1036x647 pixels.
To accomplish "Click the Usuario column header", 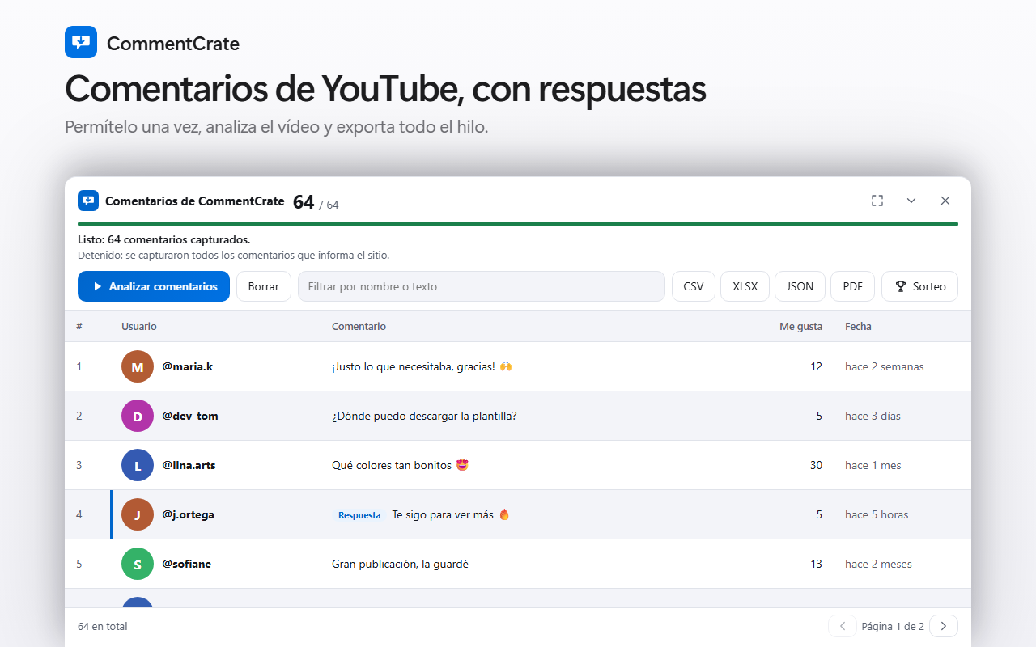I will coord(139,326).
